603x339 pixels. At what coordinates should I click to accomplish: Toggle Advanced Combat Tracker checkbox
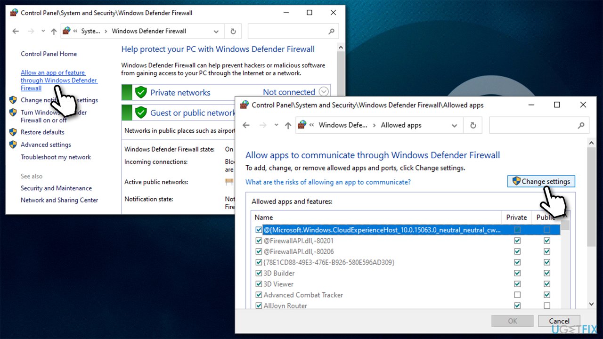pos(259,295)
